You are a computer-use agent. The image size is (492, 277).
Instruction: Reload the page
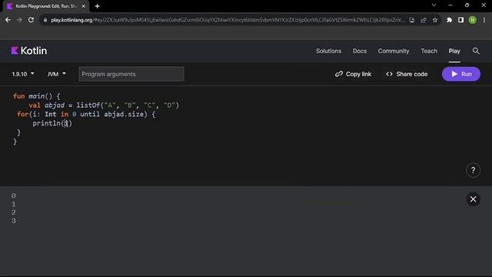31,20
